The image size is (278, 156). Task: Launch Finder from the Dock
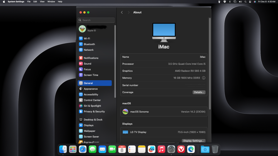63,149
